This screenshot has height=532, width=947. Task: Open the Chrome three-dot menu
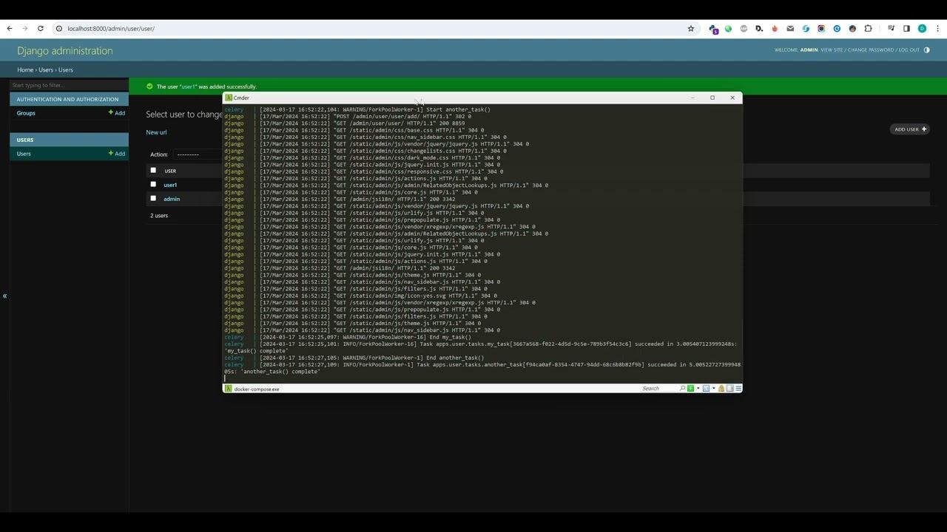click(937, 29)
